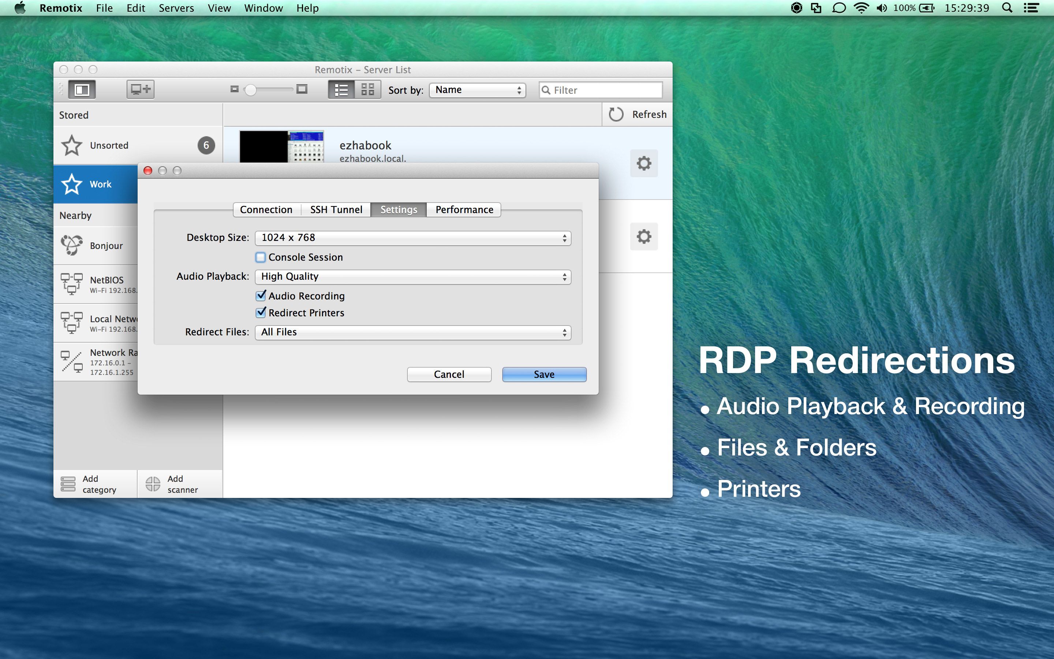Screen dimensions: 1054x659
Task: Click the Add category icon
Action: pos(68,484)
